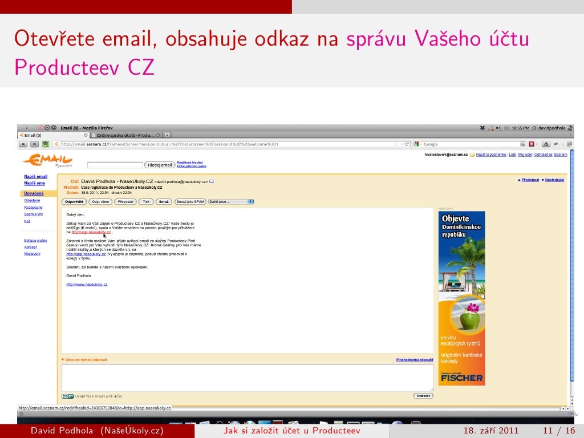Image resolution: width=584 pixels, height=438 pixels.
Task: Open the Koš trash folder
Action: pyautogui.click(x=27, y=221)
